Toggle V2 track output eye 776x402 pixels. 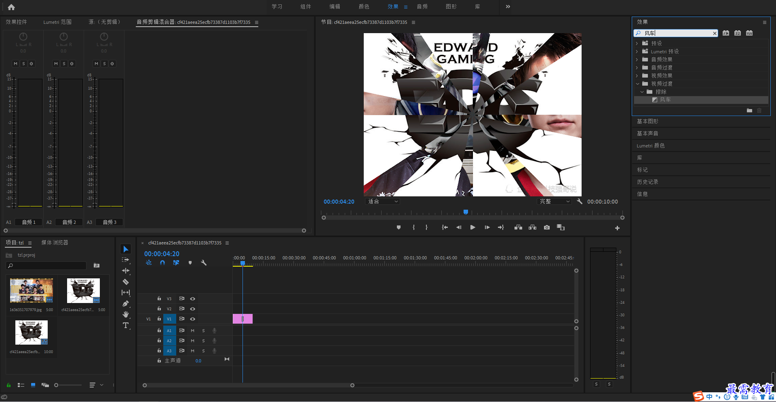pos(193,309)
